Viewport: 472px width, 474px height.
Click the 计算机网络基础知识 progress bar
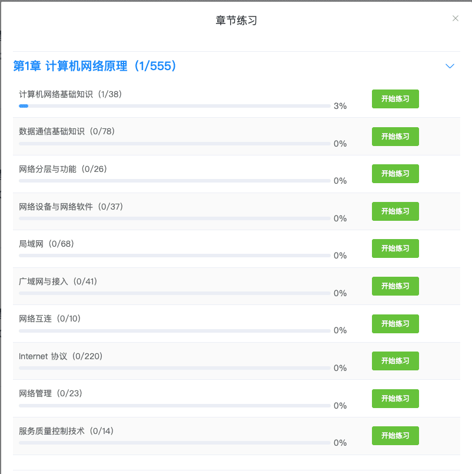[x=175, y=106]
